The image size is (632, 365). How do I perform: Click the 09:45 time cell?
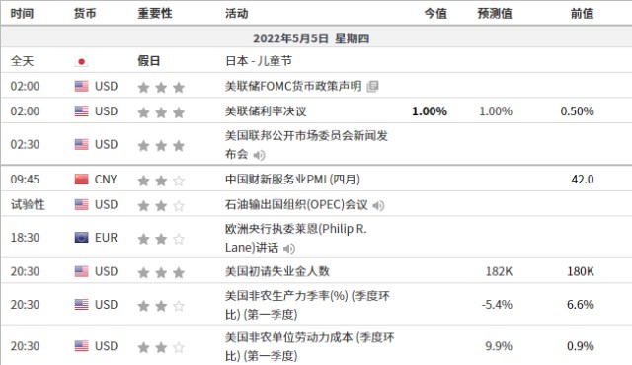[x=25, y=180]
